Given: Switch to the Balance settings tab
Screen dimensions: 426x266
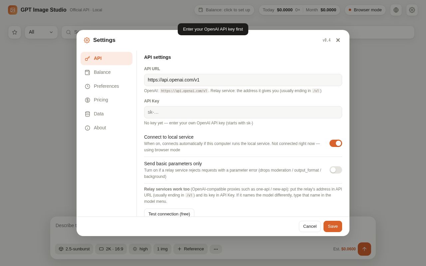Looking at the screenshot, I should click(106, 72).
